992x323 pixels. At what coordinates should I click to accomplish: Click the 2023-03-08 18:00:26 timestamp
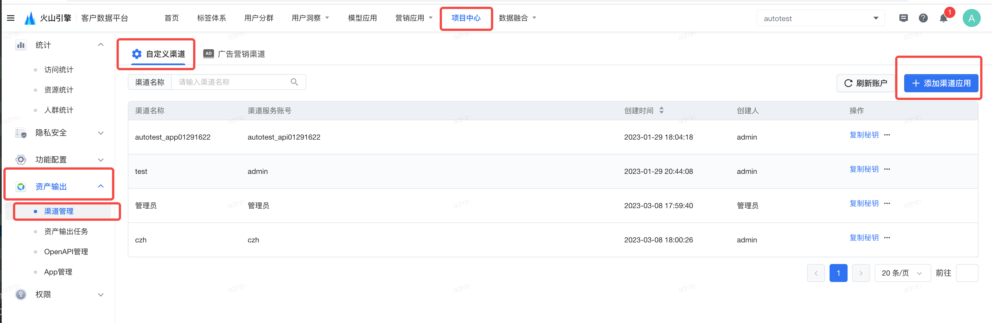pos(658,240)
